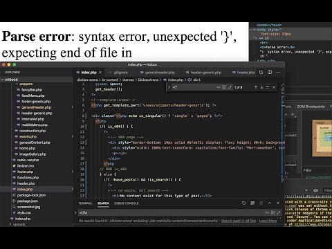This screenshot has width=332, height=249.
Task: Click the Learn More link
Action: (x=268, y=221)
